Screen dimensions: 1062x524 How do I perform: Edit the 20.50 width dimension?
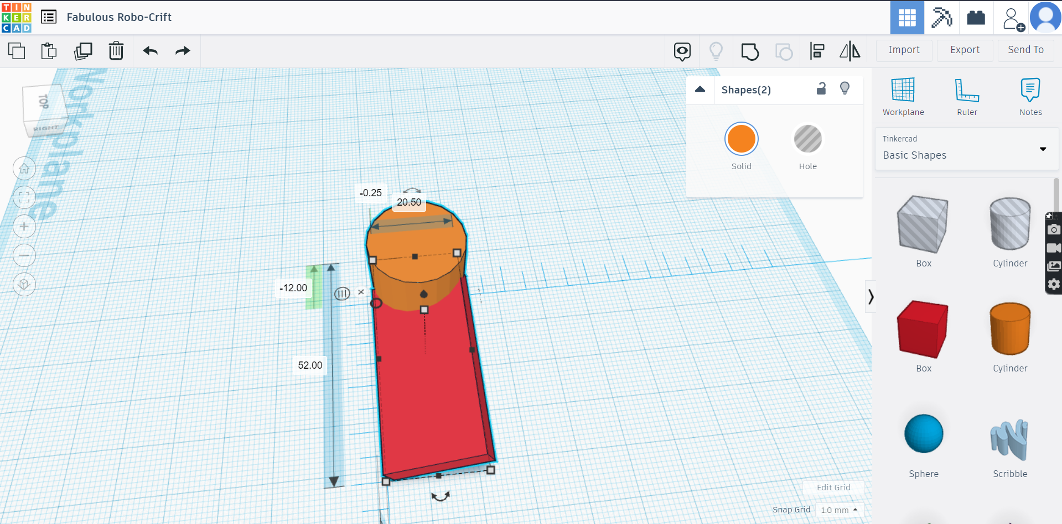pyautogui.click(x=408, y=202)
